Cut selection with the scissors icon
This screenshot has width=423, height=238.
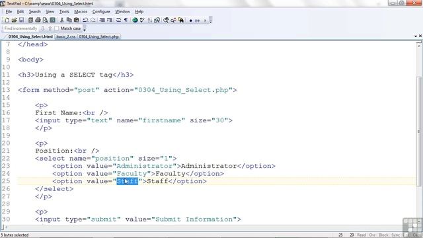[61, 20]
